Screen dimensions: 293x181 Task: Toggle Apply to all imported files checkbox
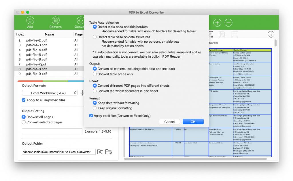point(24,100)
